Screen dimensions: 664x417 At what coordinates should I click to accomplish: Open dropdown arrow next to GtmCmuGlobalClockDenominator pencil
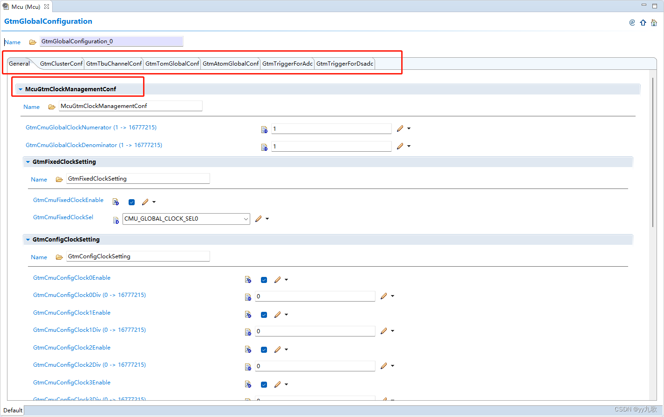409,146
